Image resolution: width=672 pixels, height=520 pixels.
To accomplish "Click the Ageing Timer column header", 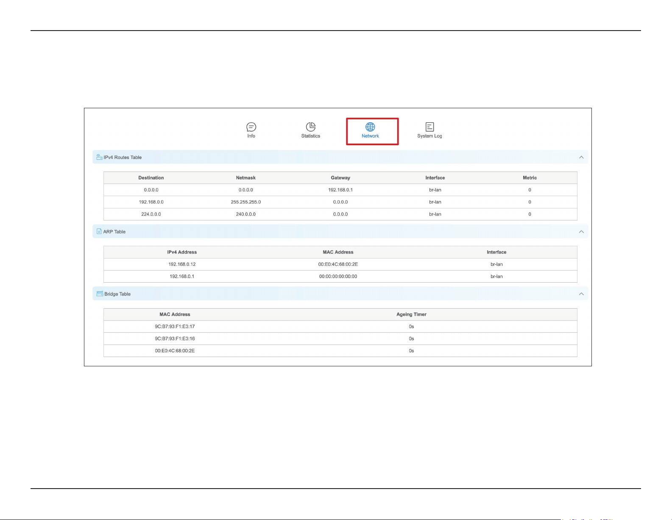I will 411,315.
